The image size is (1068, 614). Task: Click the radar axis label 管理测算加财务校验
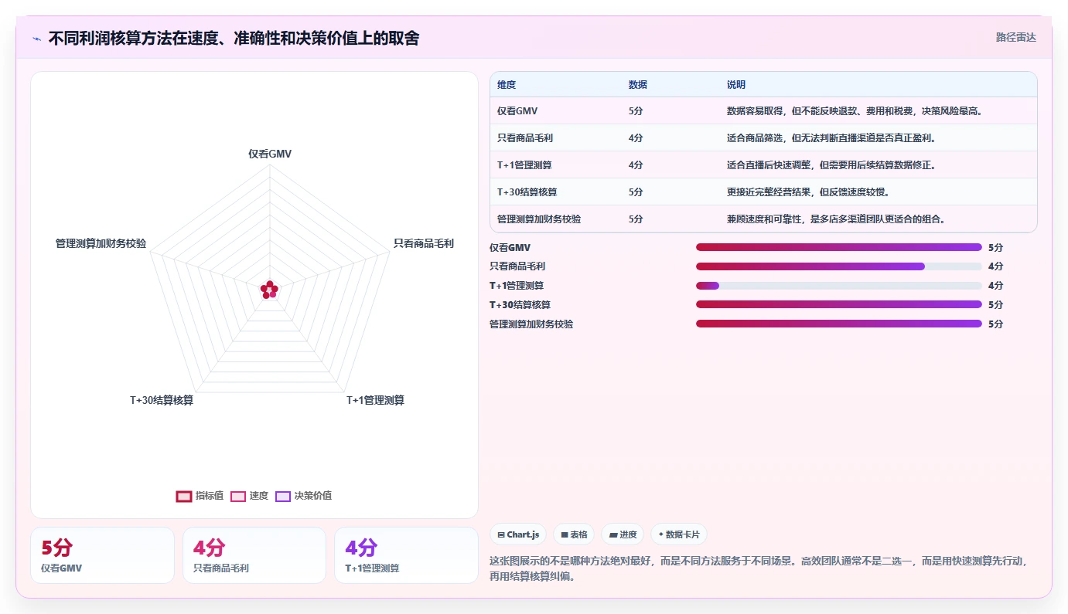point(101,243)
